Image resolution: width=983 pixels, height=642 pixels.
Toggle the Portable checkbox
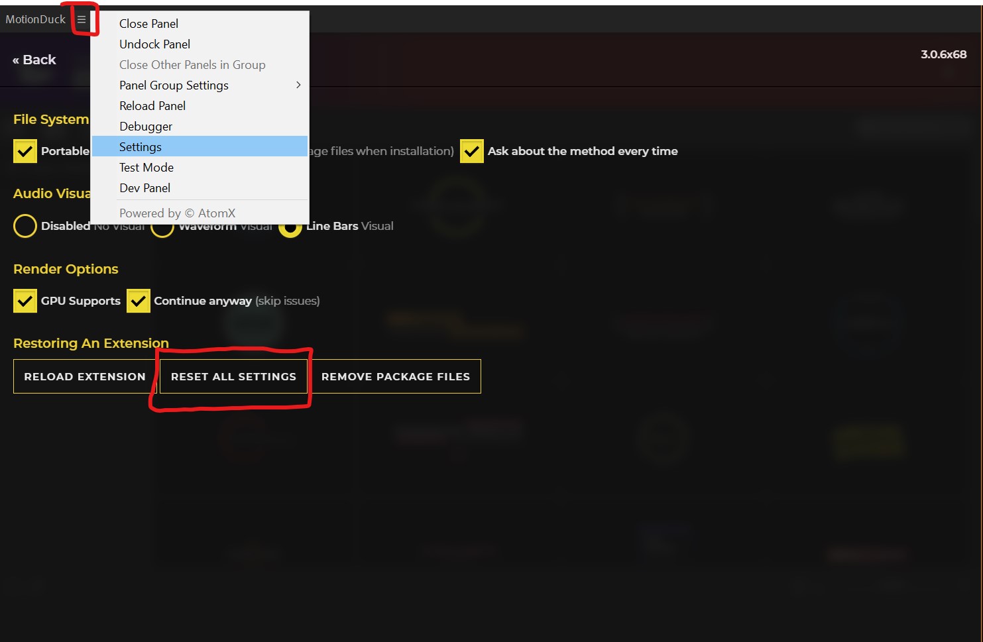point(25,151)
